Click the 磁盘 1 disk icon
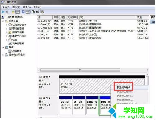This screenshot has width=156, height=120. (x=40, y=98)
